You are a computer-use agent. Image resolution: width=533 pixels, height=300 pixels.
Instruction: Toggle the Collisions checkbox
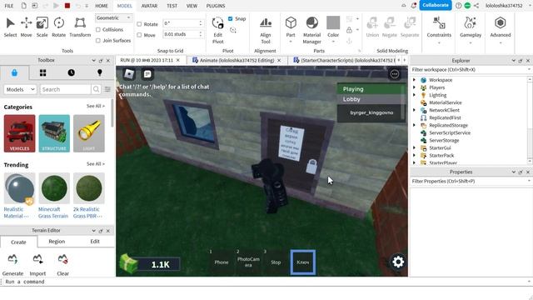pos(98,30)
